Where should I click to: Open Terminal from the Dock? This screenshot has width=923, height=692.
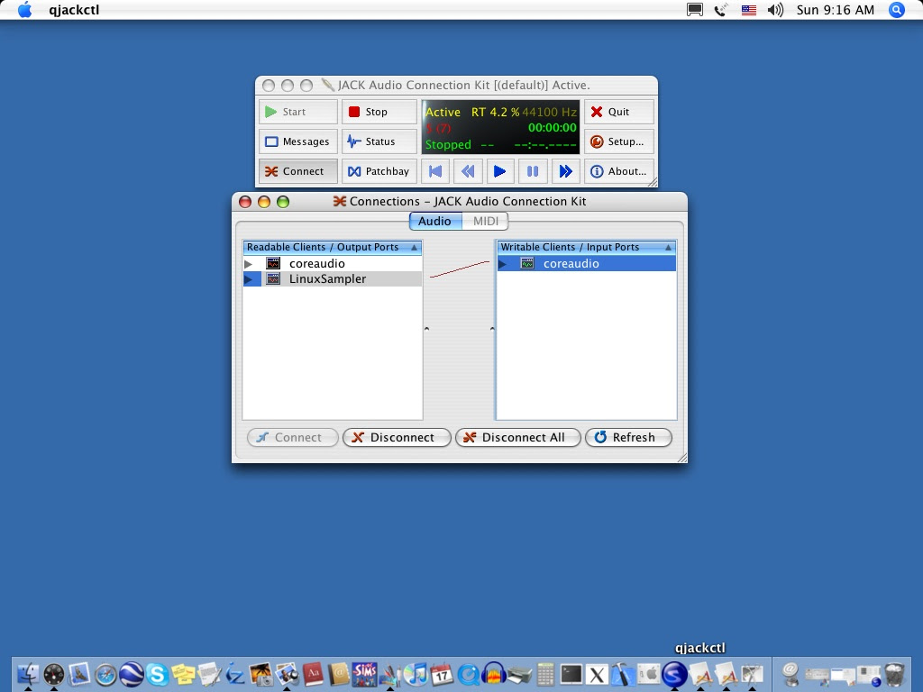(x=571, y=674)
